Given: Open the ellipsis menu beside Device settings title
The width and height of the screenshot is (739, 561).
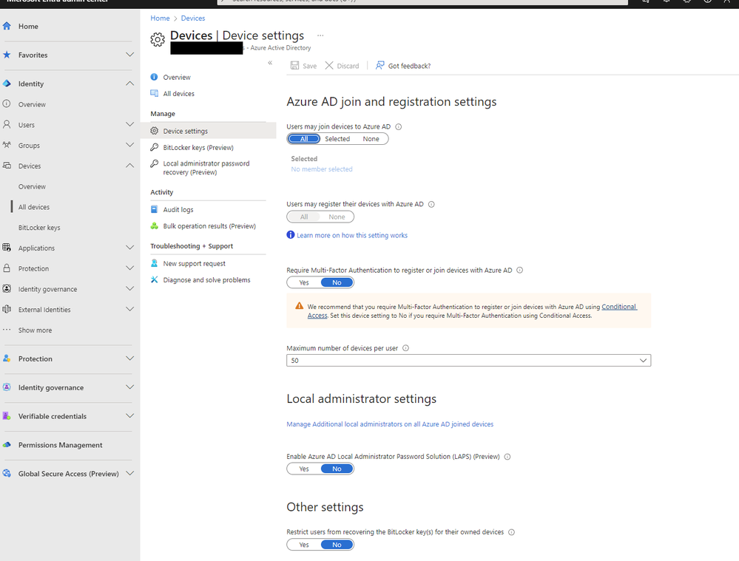Looking at the screenshot, I should 320,35.
